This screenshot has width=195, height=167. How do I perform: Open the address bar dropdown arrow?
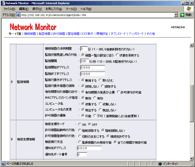[176, 15]
